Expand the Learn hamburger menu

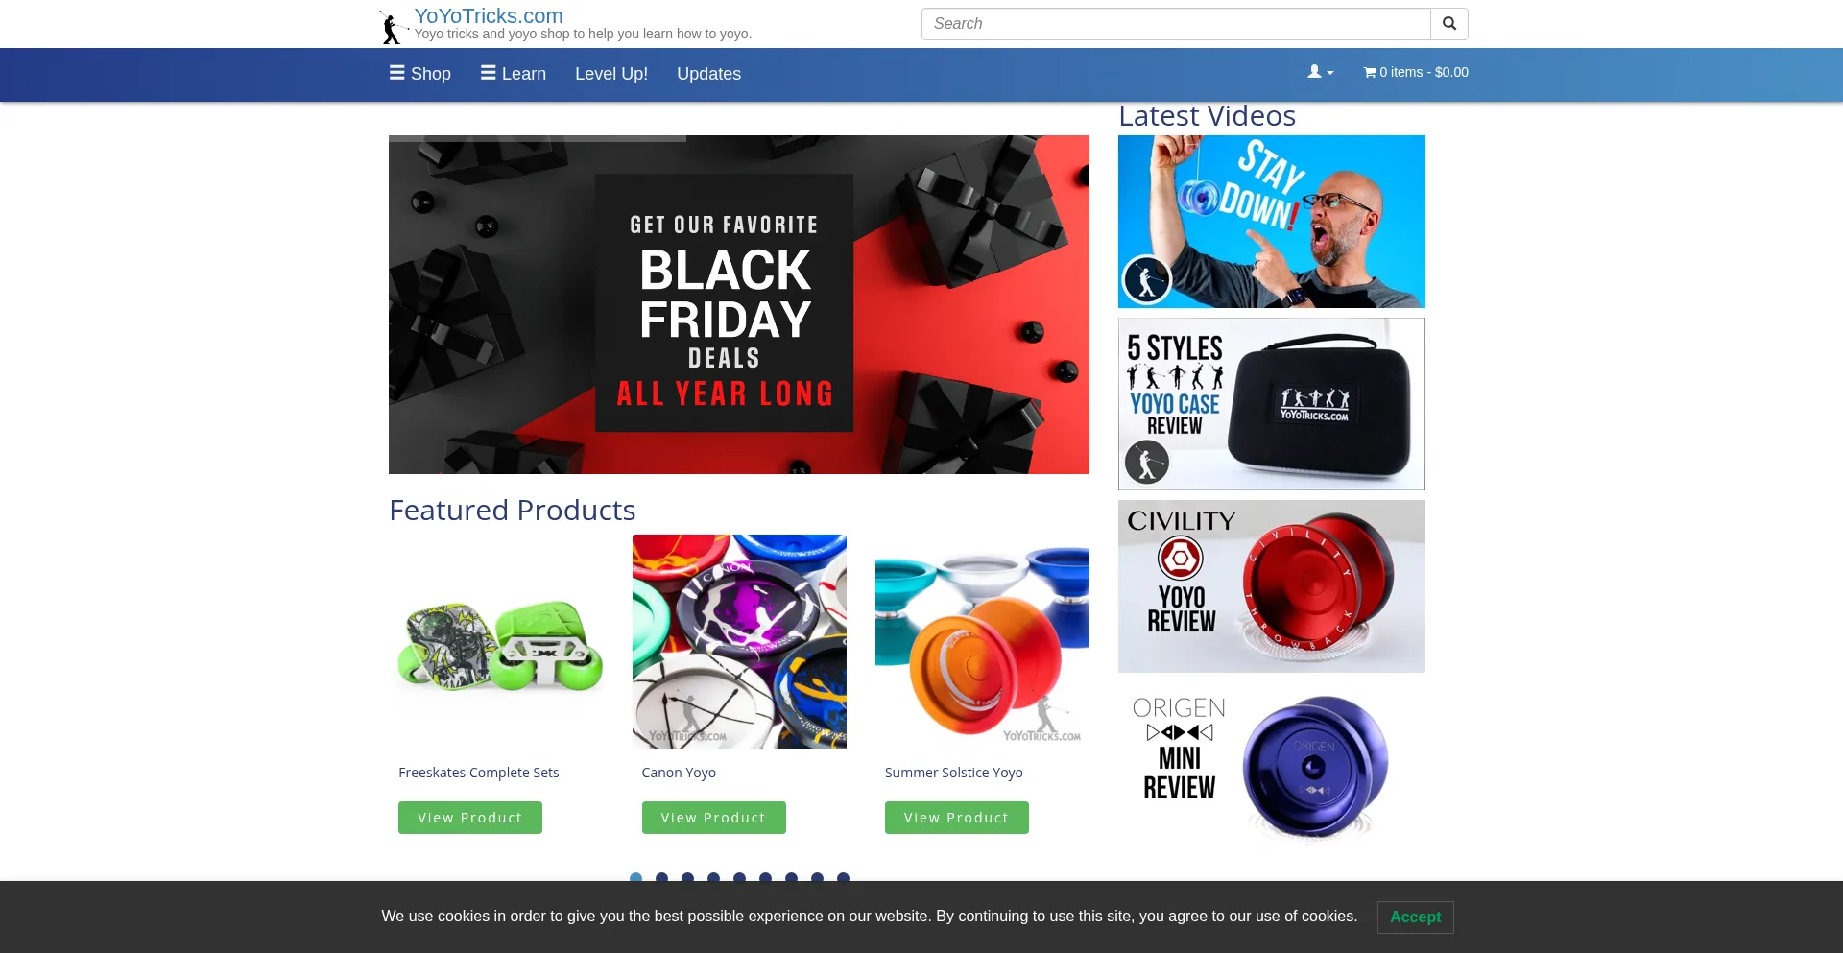(x=513, y=74)
